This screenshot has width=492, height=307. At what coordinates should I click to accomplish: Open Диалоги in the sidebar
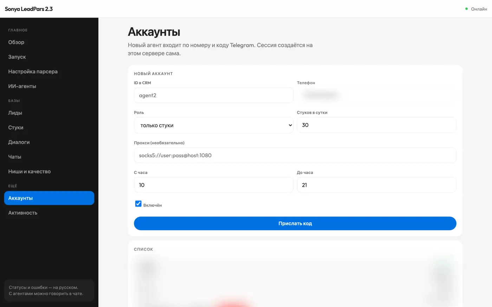(49, 142)
